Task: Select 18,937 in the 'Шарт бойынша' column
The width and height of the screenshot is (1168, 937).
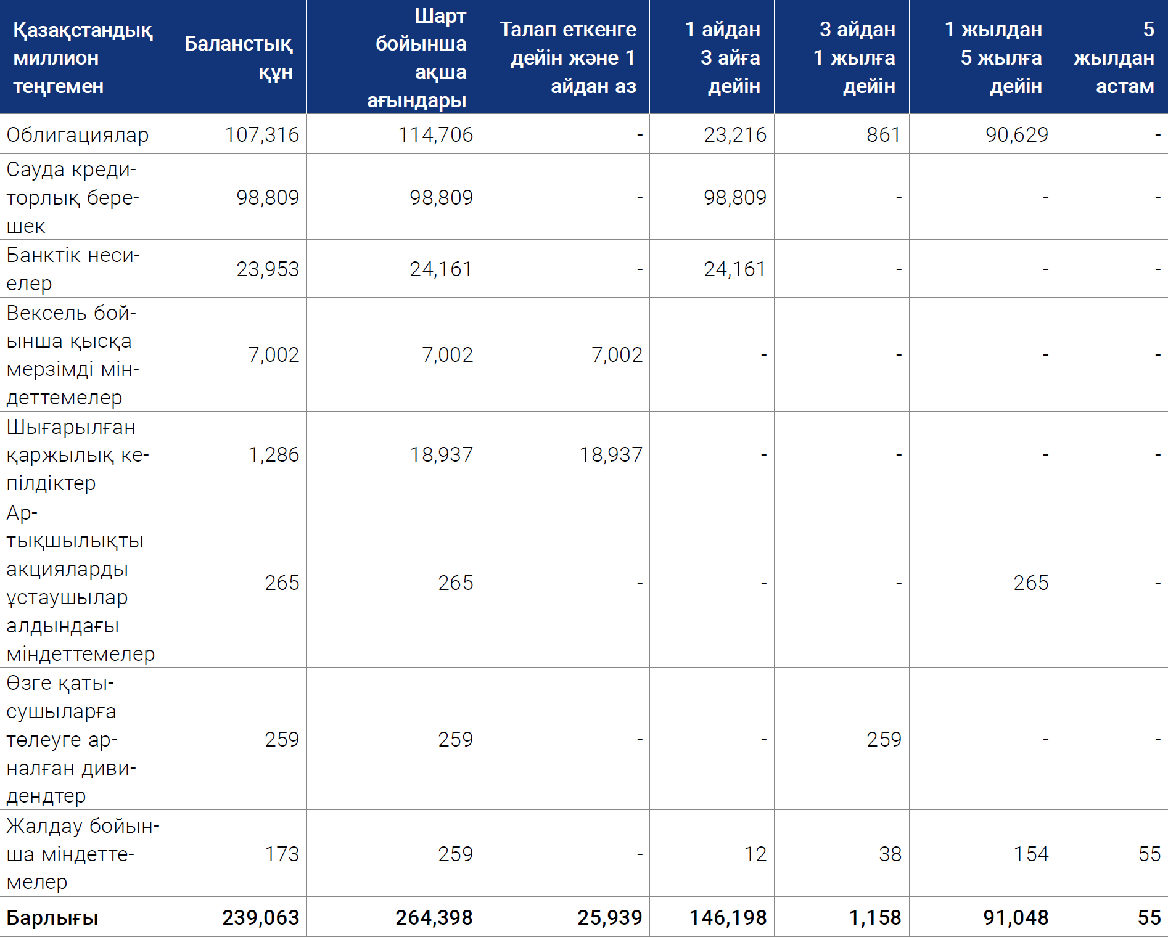Action: [x=442, y=454]
